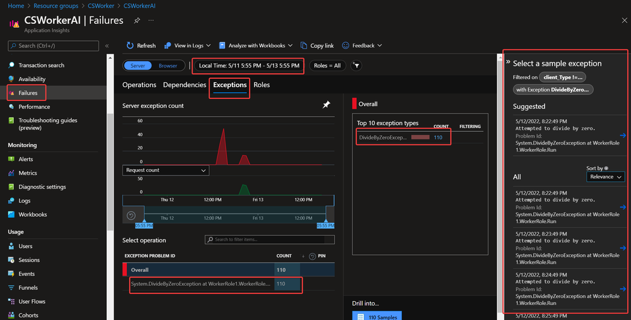Sort the table by COUNT column

284,256
